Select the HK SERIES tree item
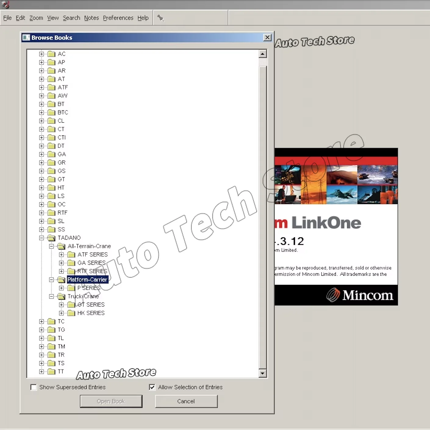The width and height of the screenshot is (430, 430). pyautogui.click(x=91, y=313)
